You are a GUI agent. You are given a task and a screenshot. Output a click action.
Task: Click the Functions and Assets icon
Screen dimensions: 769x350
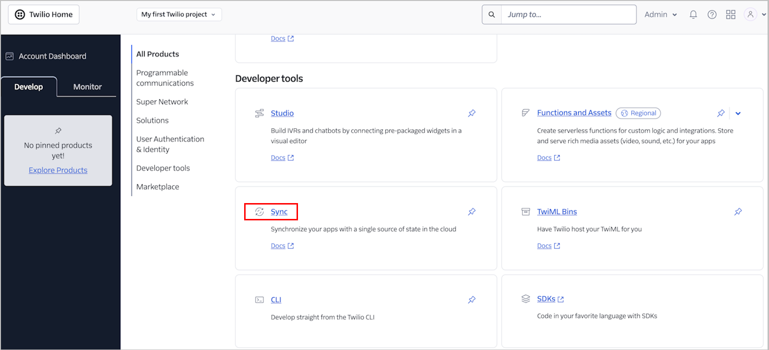tap(526, 113)
